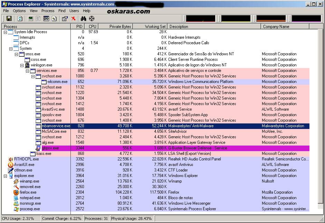
Task: Collapse the smss.exe process branch
Action: click(x=16, y=54)
